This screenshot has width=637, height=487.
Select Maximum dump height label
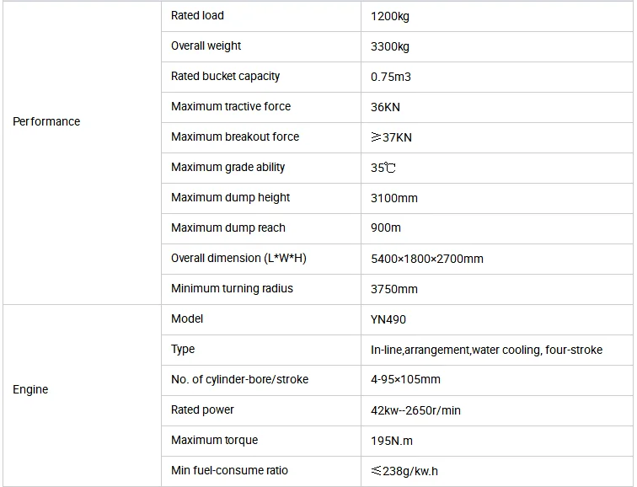click(230, 197)
